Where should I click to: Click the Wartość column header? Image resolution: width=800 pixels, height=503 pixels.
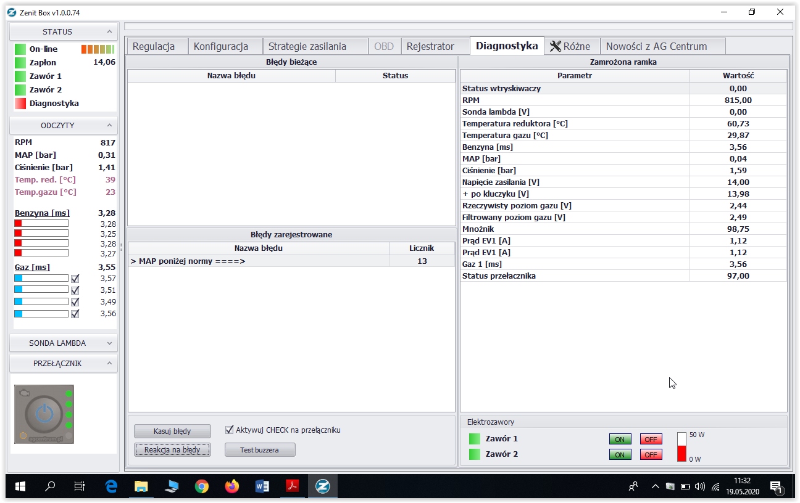point(738,75)
